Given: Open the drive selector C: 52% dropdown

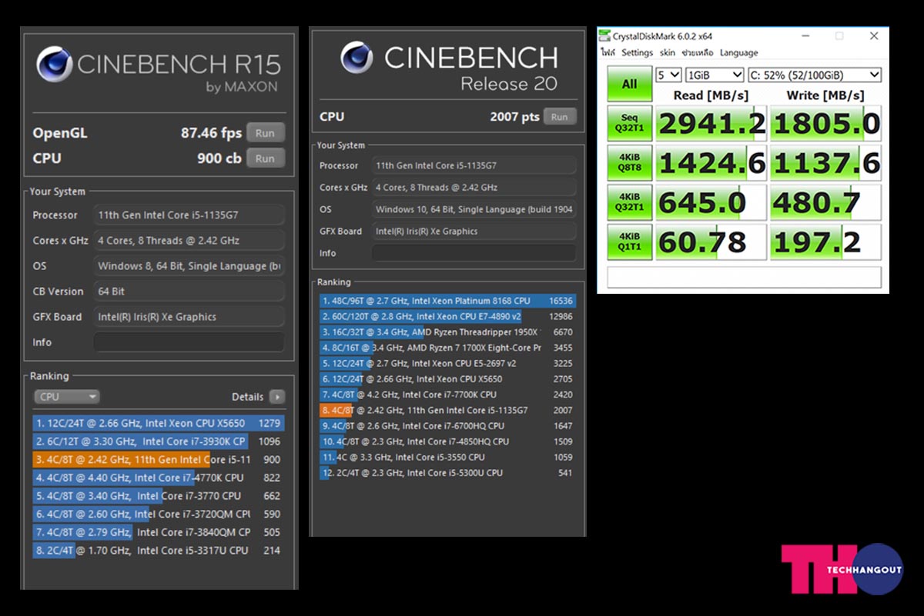Looking at the screenshot, I should [815, 75].
